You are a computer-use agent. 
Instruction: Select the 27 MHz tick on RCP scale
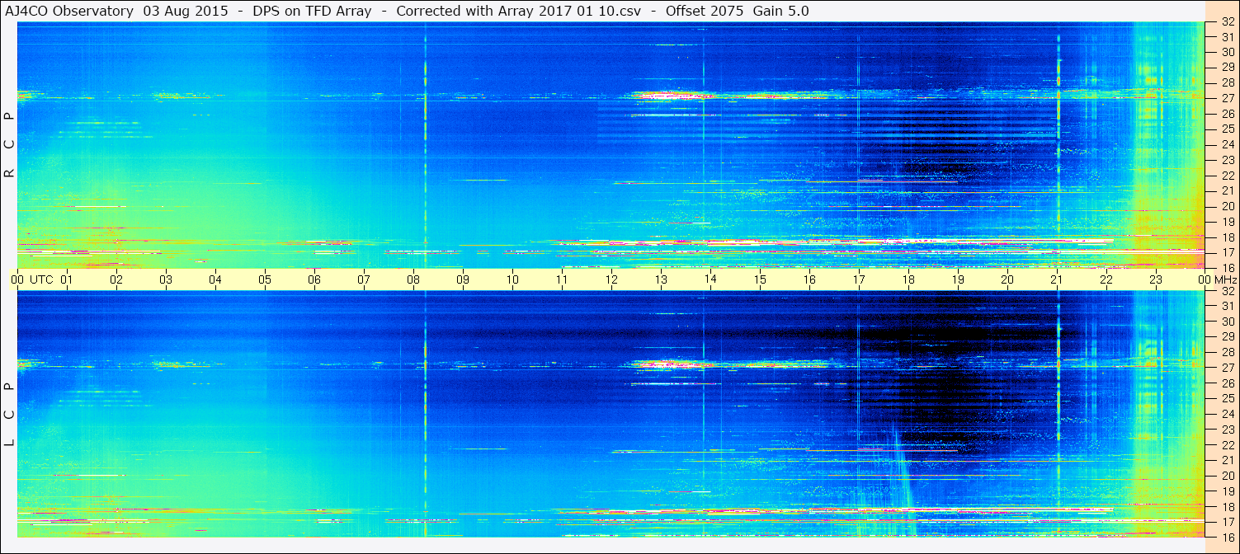[x=1227, y=98]
